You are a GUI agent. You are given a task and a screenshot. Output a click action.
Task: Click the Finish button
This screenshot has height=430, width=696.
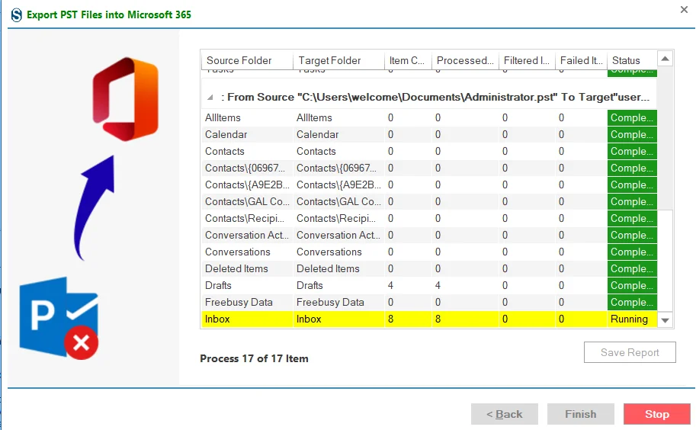(x=581, y=414)
